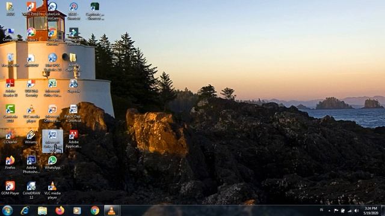Select the Computer desktop icon
Image resolution: width=385 pixels, height=216 pixels.
coord(10,35)
